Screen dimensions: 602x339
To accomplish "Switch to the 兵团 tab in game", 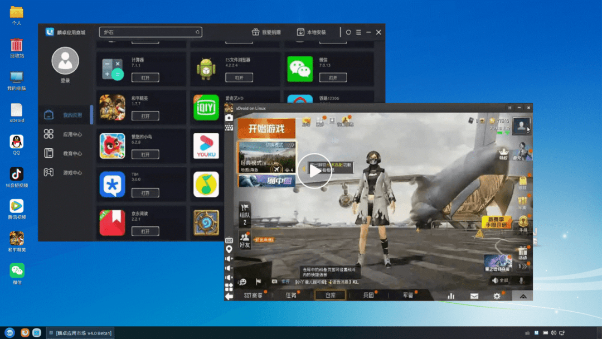I will 368,295.
